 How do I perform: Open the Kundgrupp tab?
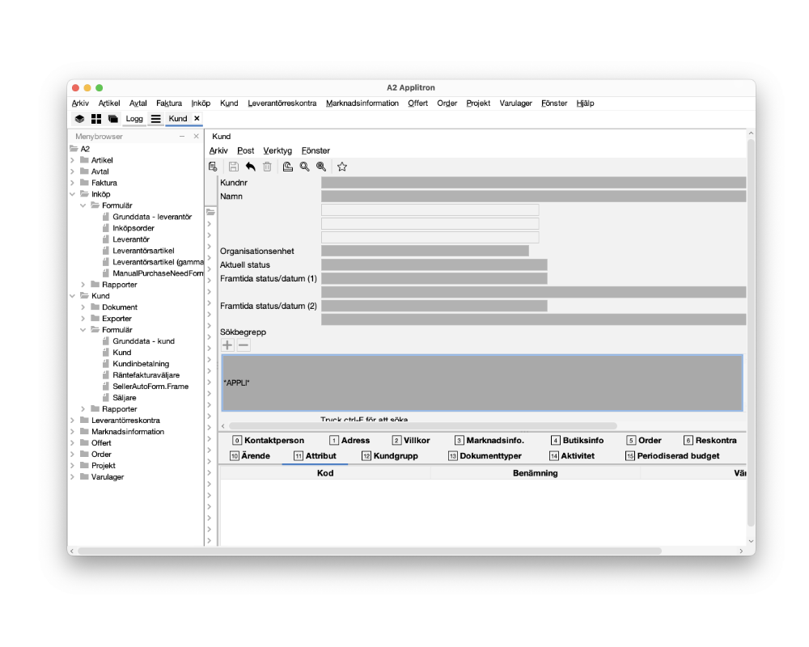390,456
